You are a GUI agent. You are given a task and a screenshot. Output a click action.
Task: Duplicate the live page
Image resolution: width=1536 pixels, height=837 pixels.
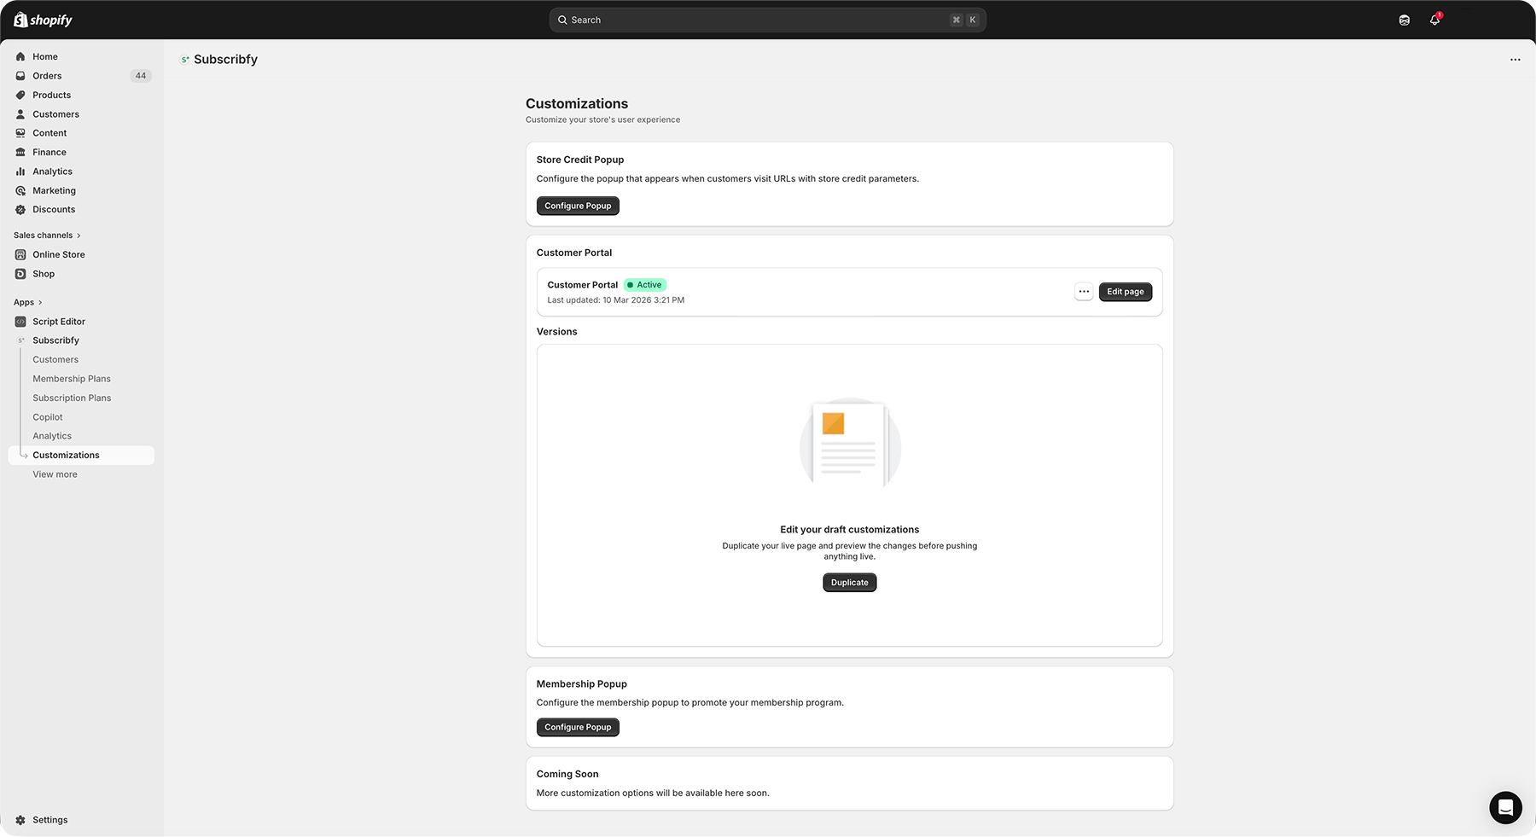pyautogui.click(x=849, y=582)
